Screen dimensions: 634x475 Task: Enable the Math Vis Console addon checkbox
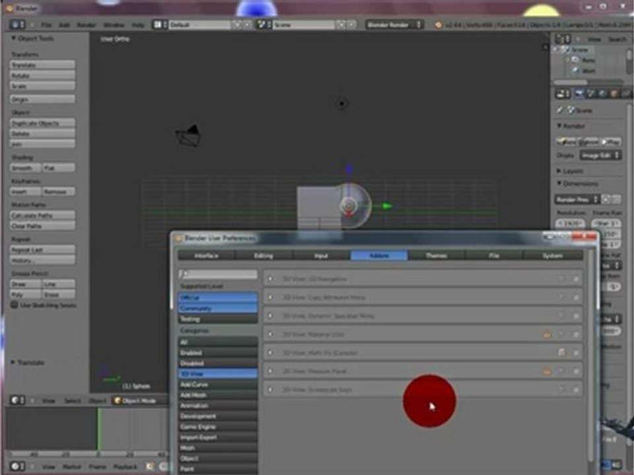pos(576,352)
